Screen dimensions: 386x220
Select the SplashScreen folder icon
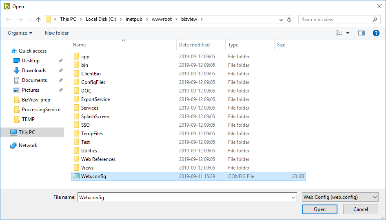(x=77, y=117)
